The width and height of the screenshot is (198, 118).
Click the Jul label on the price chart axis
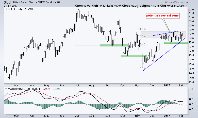[x=77, y=86]
